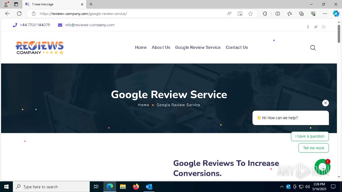Click the browser Back arrow

click(x=7, y=14)
